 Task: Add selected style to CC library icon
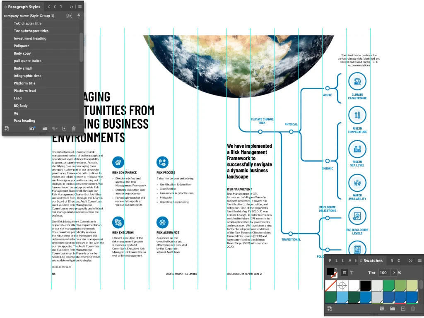[32, 128]
